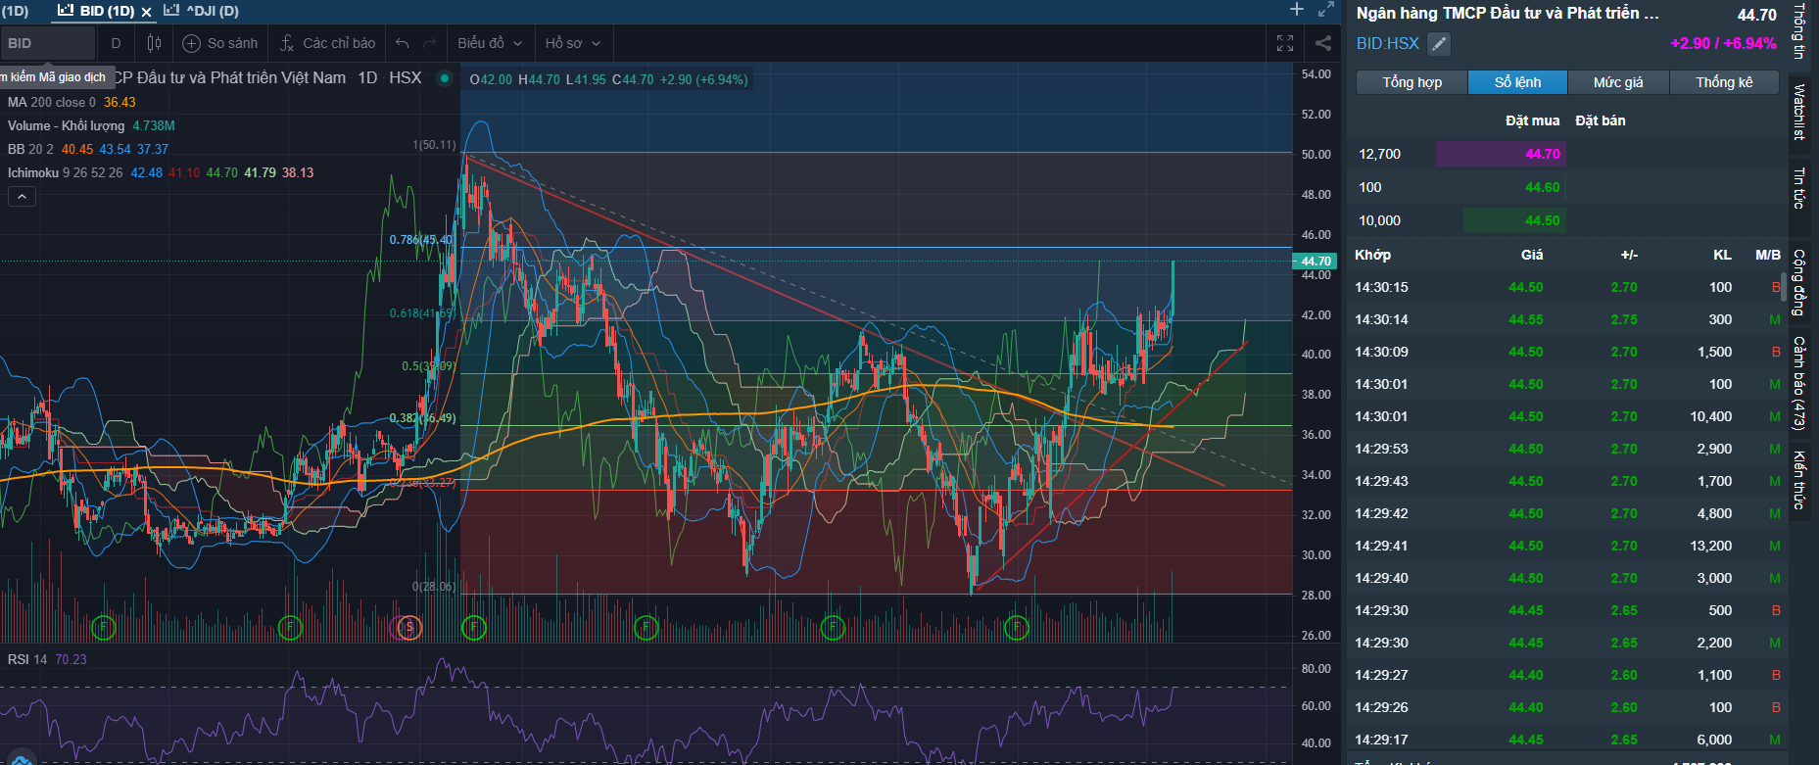Collapse the indicator legend with caret button
Viewport: 1819px width, 765px height.
point(22,197)
